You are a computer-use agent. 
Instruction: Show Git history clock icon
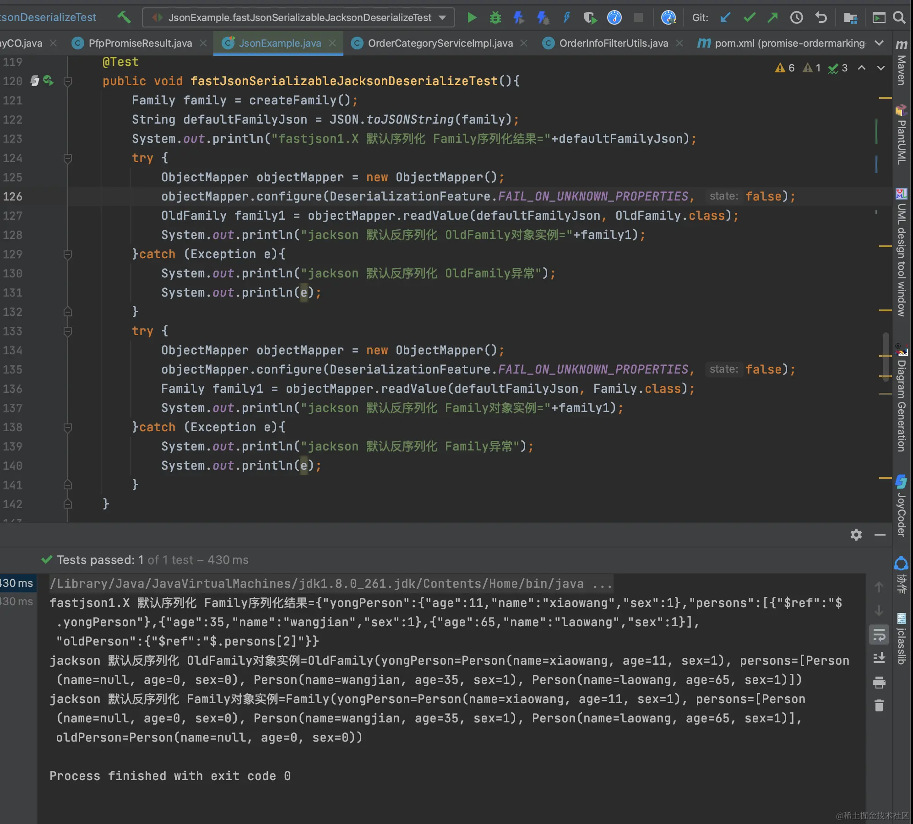pyautogui.click(x=797, y=18)
